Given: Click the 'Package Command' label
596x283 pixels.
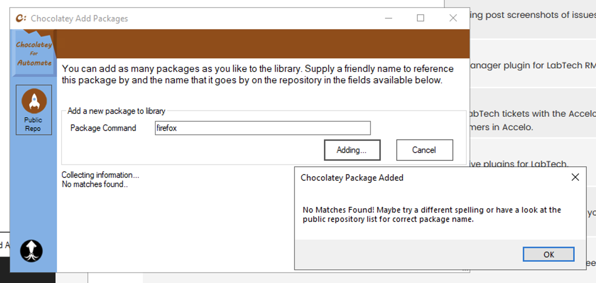Looking at the screenshot, I should 103,128.
